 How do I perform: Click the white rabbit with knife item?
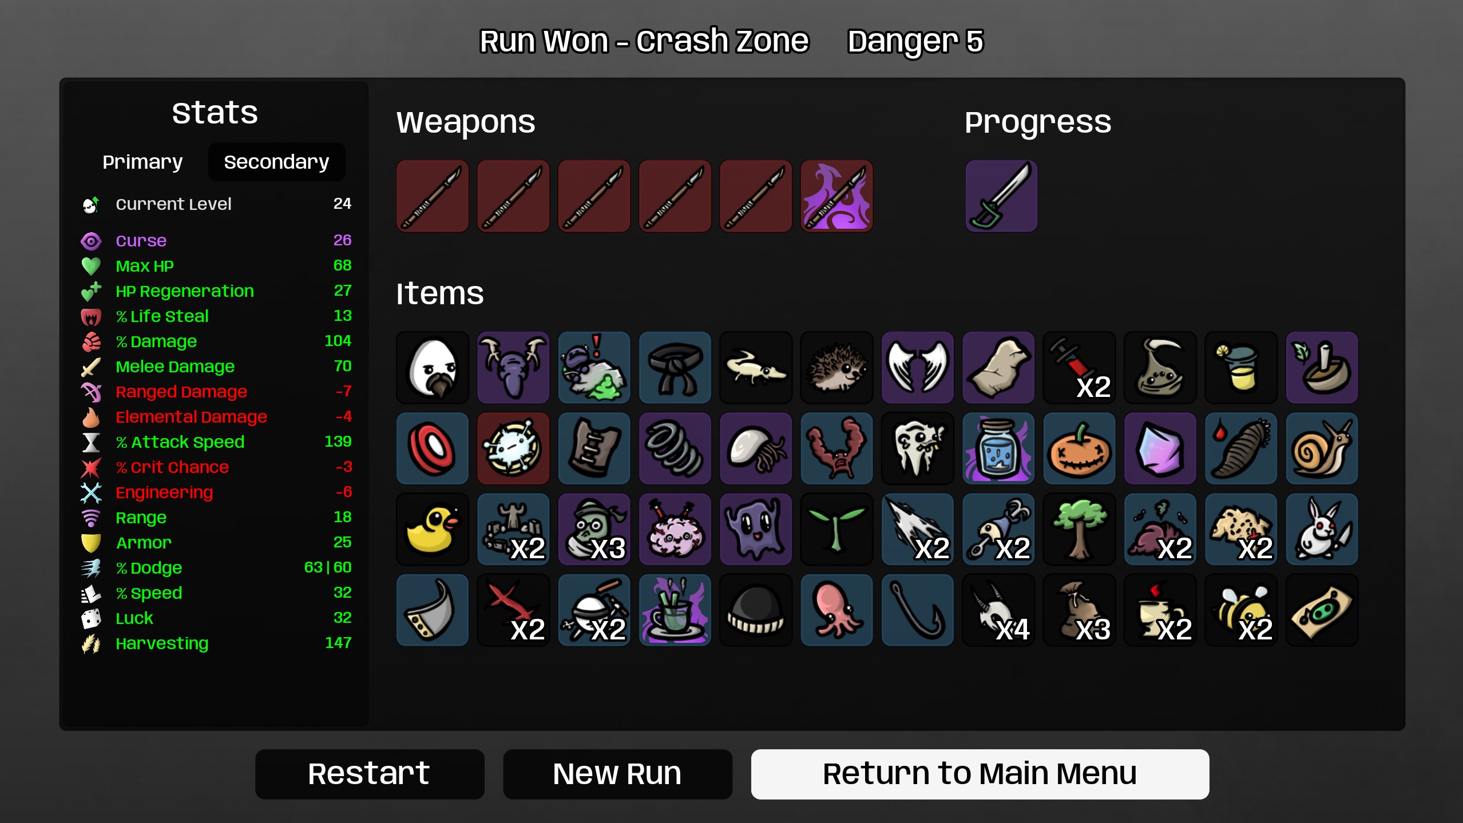1322,530
